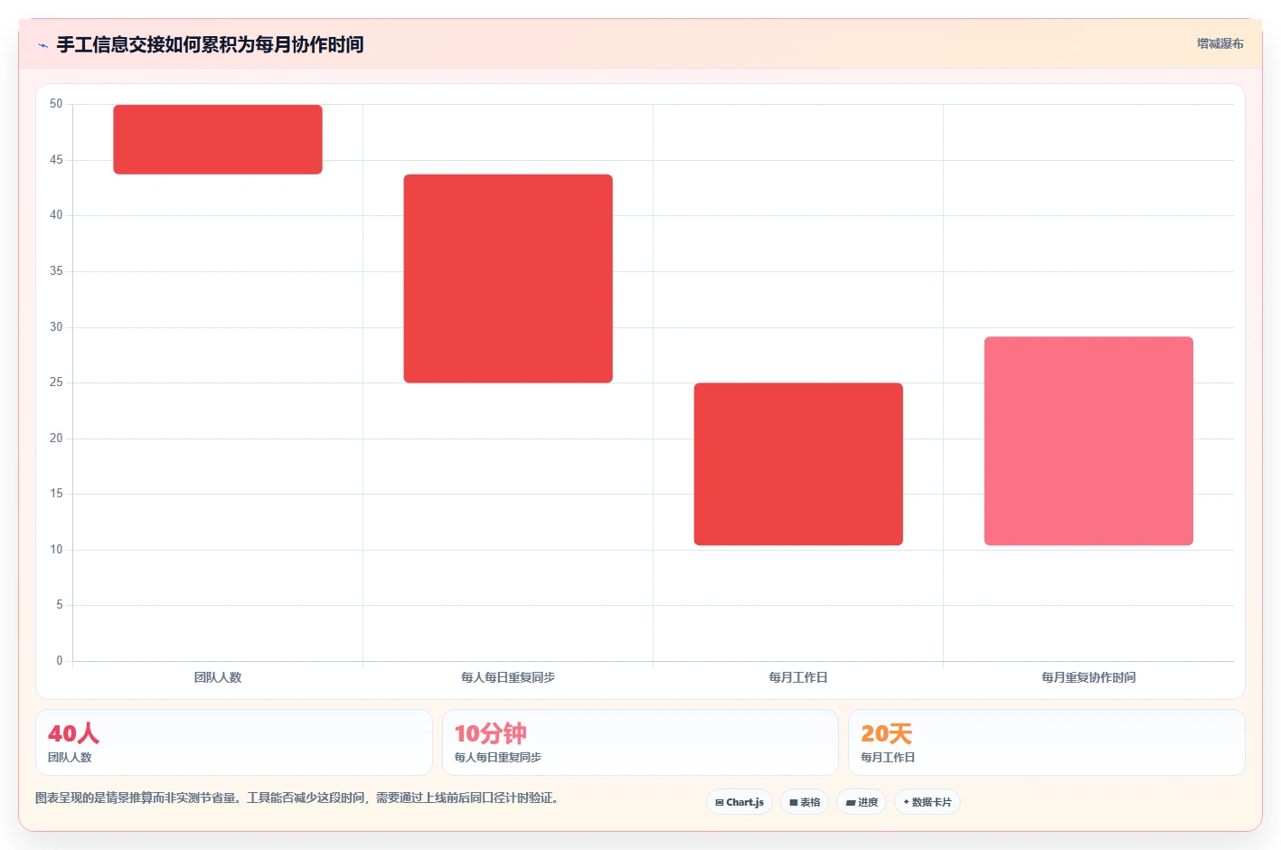
Task: Click x-axis label 每月重复协作时间
Action: [x=1088, y=677]
